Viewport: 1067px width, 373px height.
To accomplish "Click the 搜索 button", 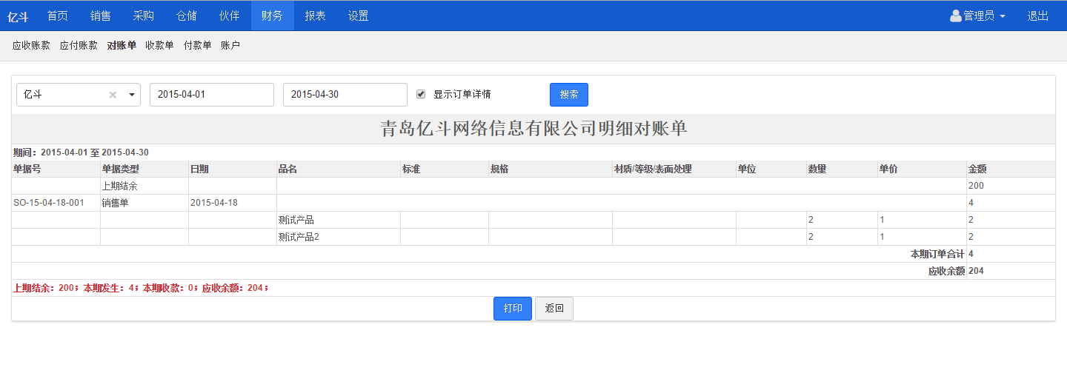I will tap(568, 95).
